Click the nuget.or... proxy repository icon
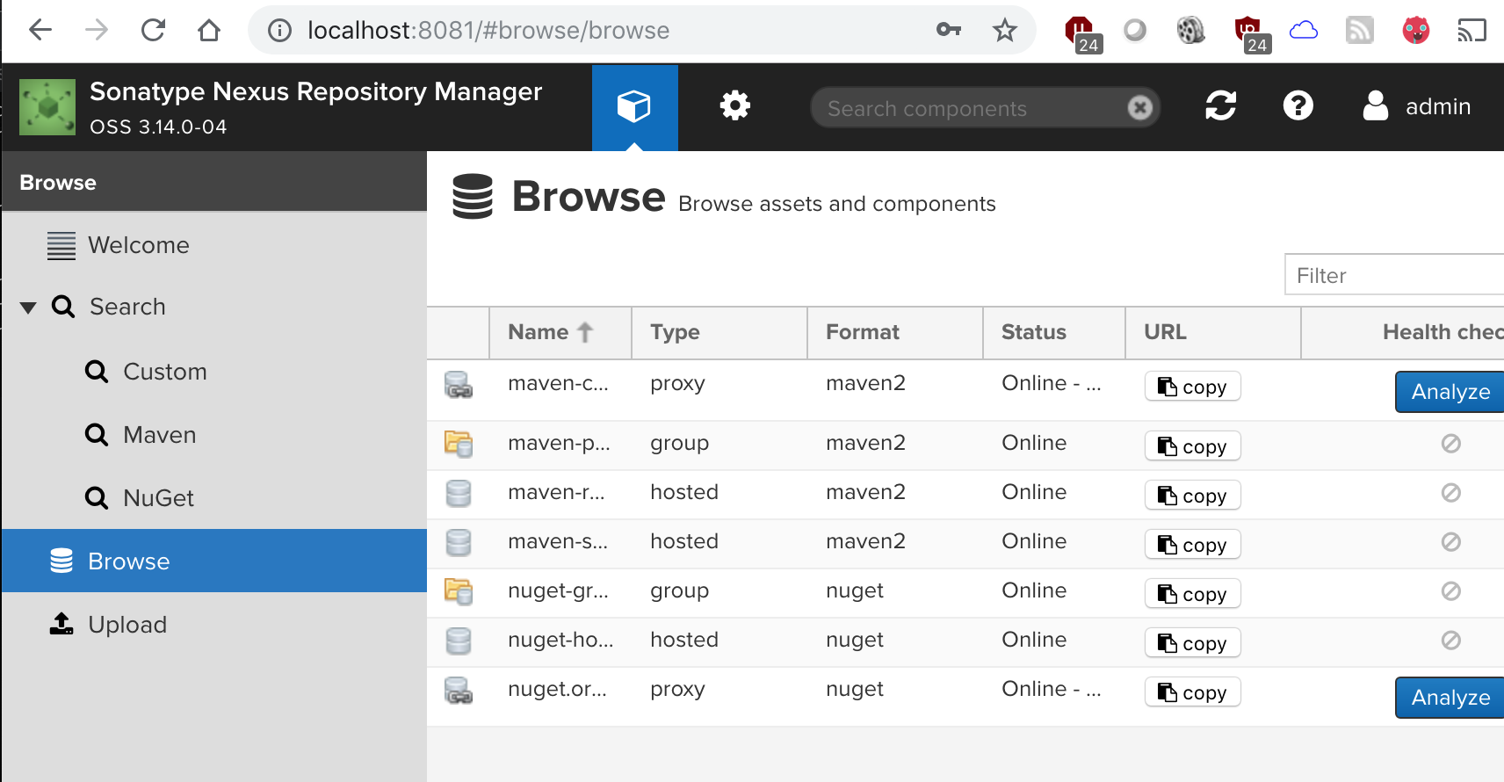Screen dimensions: 1504x782 coord(459,691)
